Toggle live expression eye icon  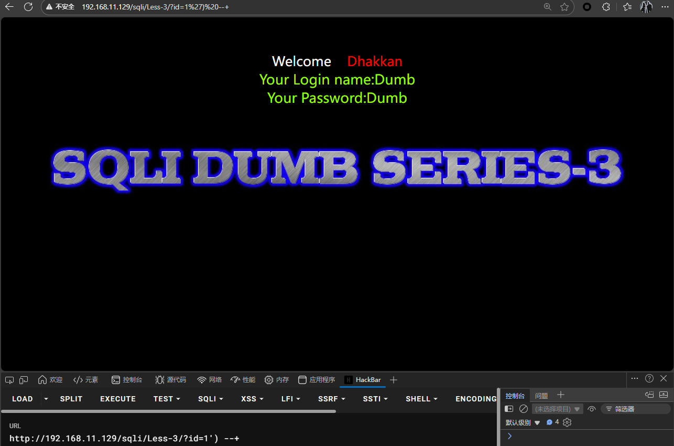point(592,409)
